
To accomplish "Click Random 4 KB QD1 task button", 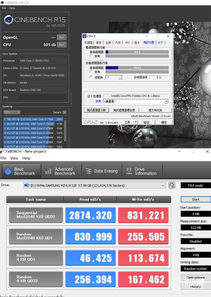I will (36, 258).
